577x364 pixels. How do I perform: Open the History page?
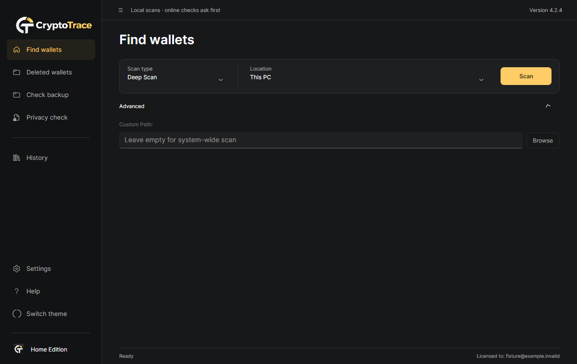[51, 158]
